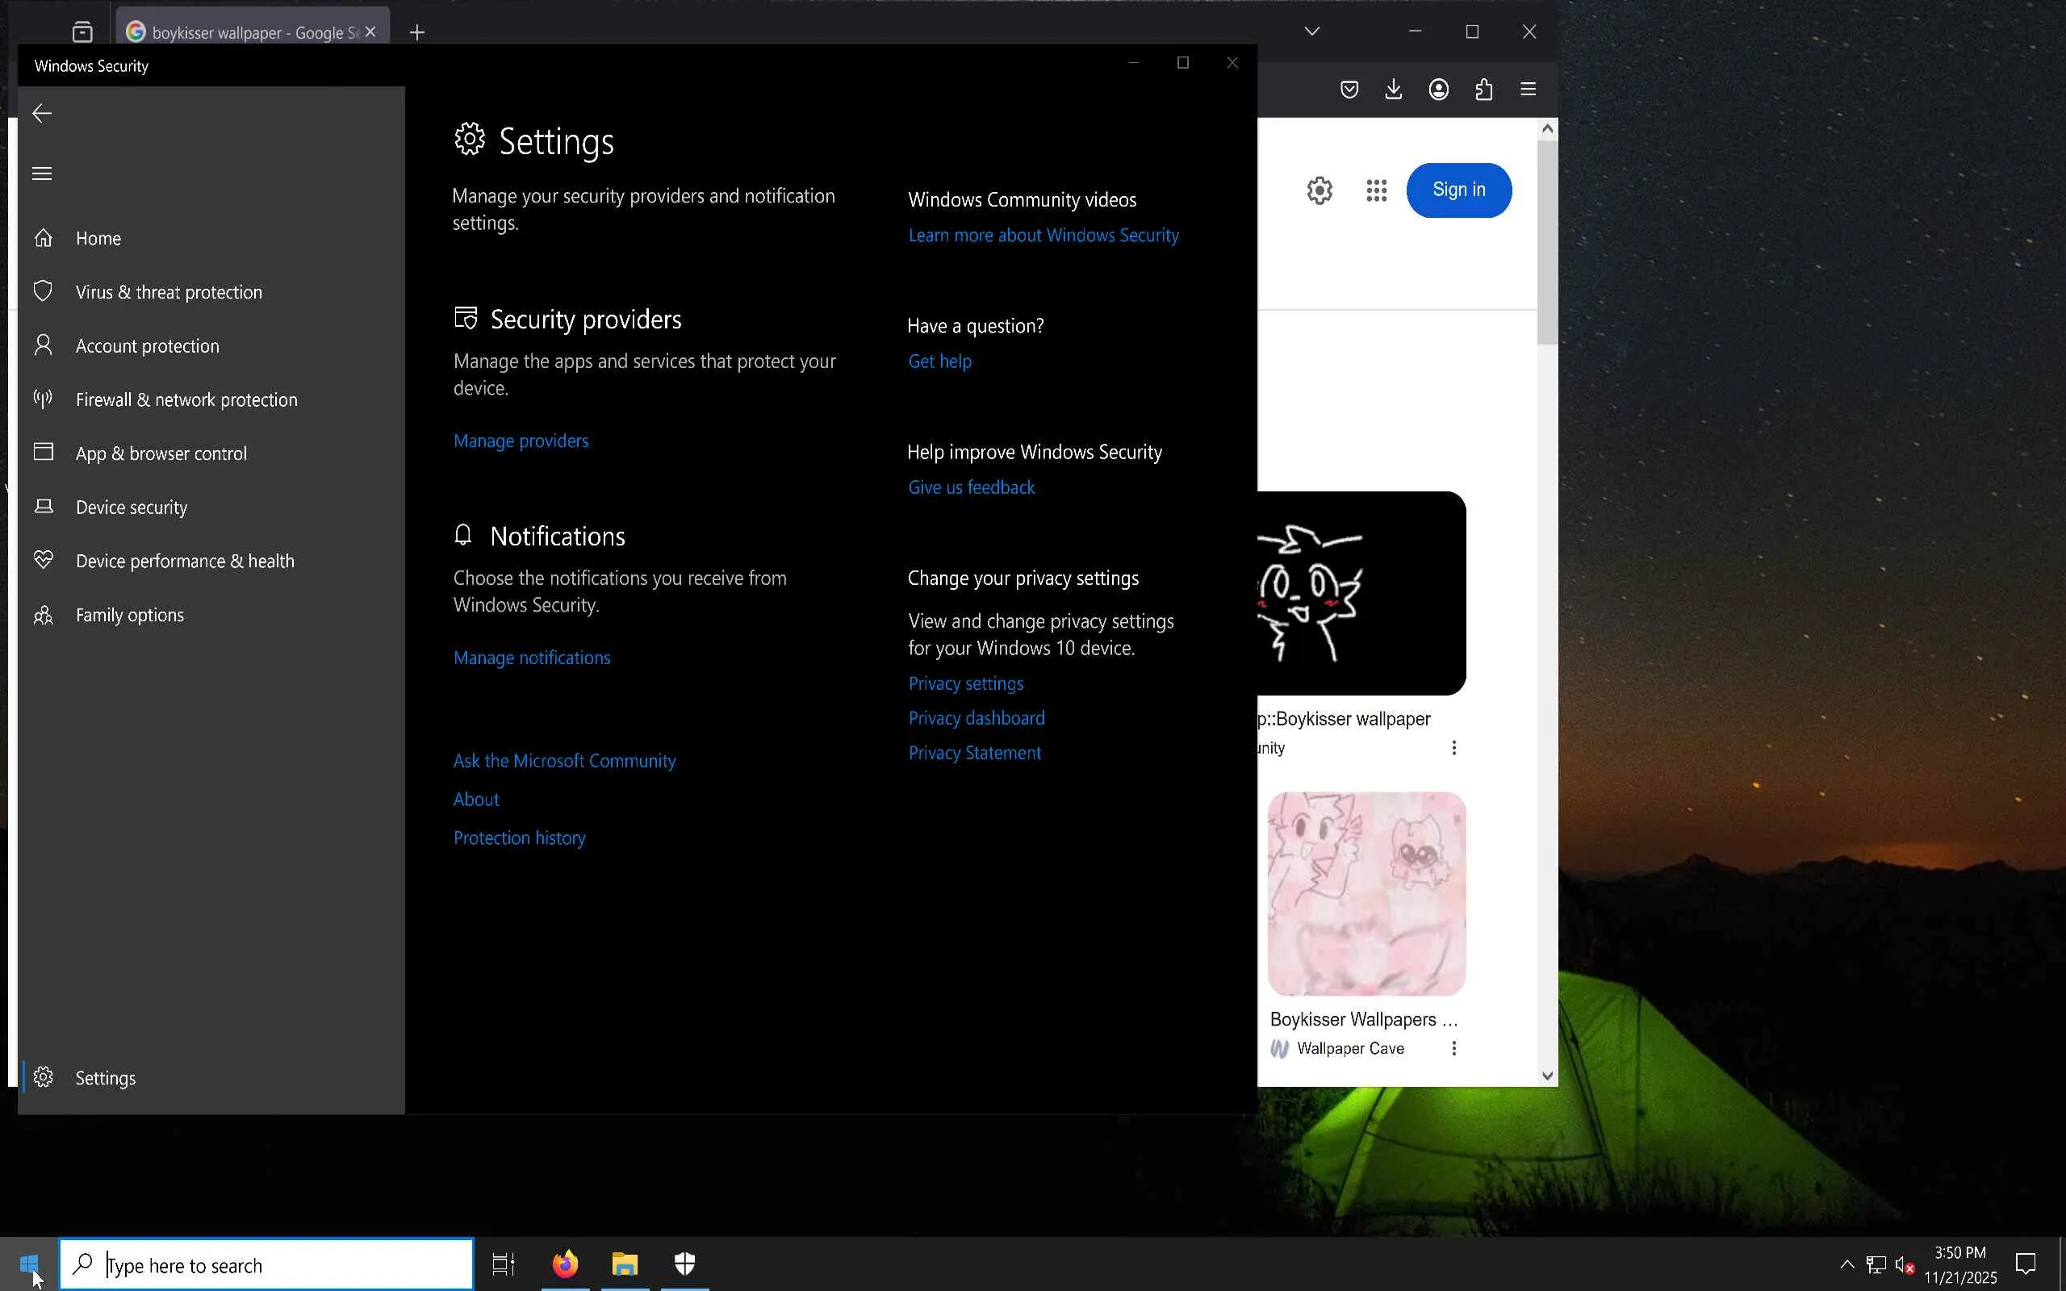This screenshot has width=2066, height=1291.
Task: Click the Device performance heart icon
Action: tap(43, 559)
